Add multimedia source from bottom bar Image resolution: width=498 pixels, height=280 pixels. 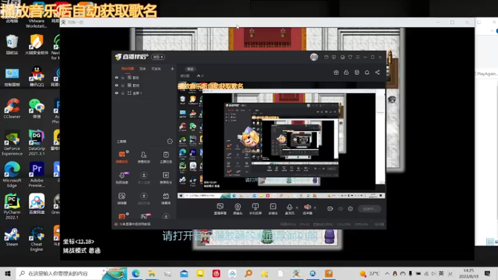[x=273, y=209]
